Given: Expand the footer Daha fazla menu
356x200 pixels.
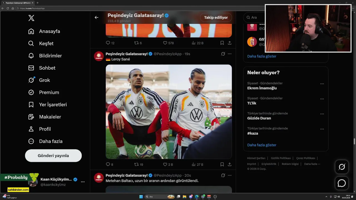Looking at the screenshot, I should [312, 164].
